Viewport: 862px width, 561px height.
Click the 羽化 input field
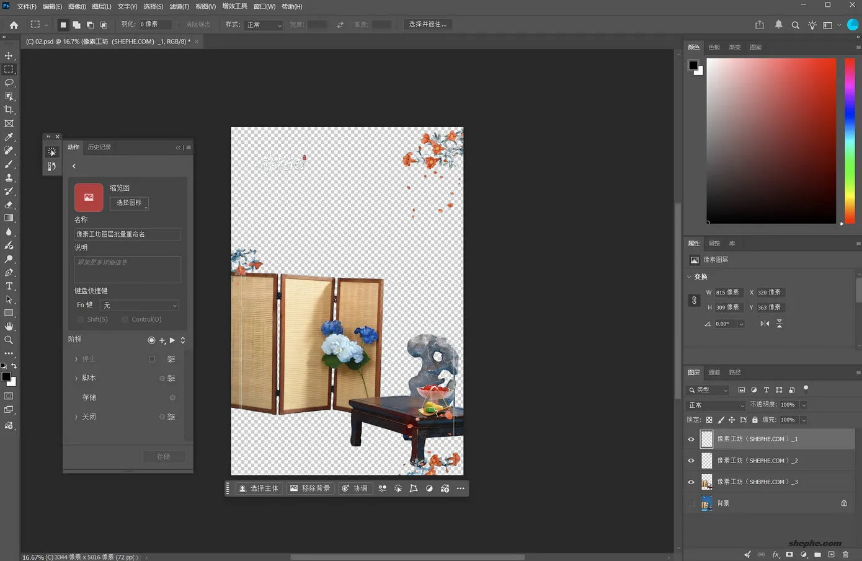click(154, 24)
